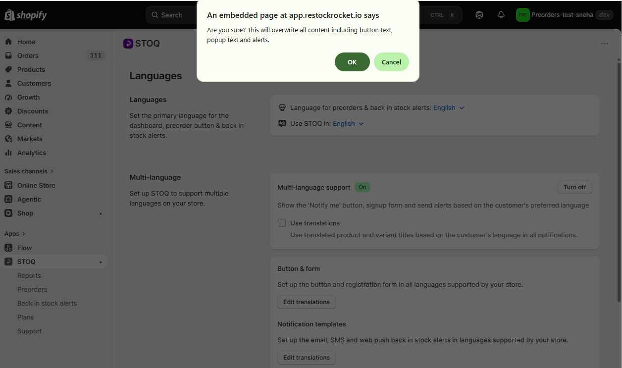Turn off Multi-language support
Viewport: 622px width, 368px height.
point(574,187)
